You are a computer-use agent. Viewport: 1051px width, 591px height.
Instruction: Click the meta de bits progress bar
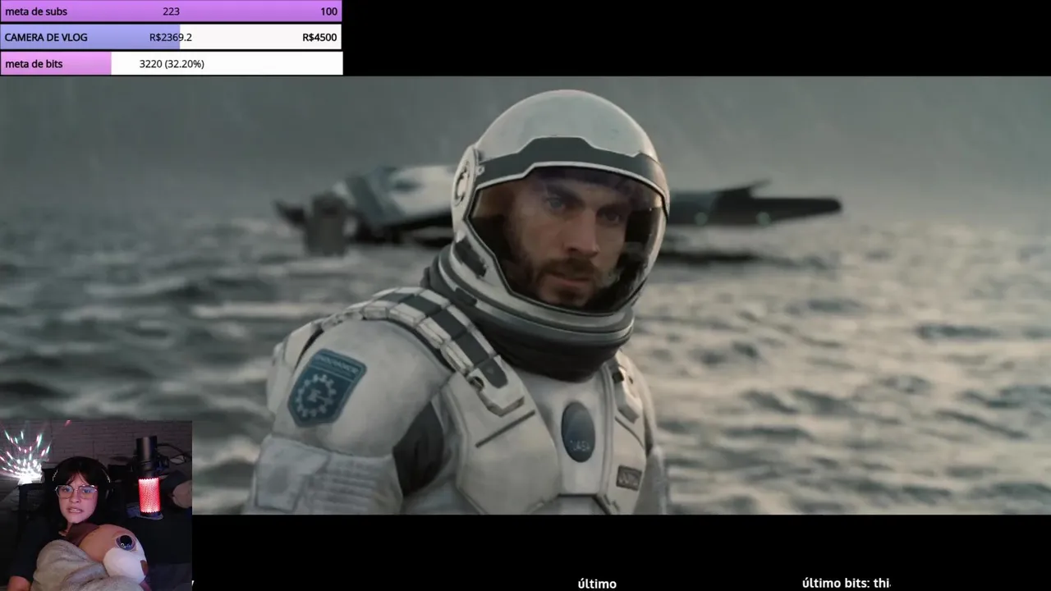[x=171, y=63]
